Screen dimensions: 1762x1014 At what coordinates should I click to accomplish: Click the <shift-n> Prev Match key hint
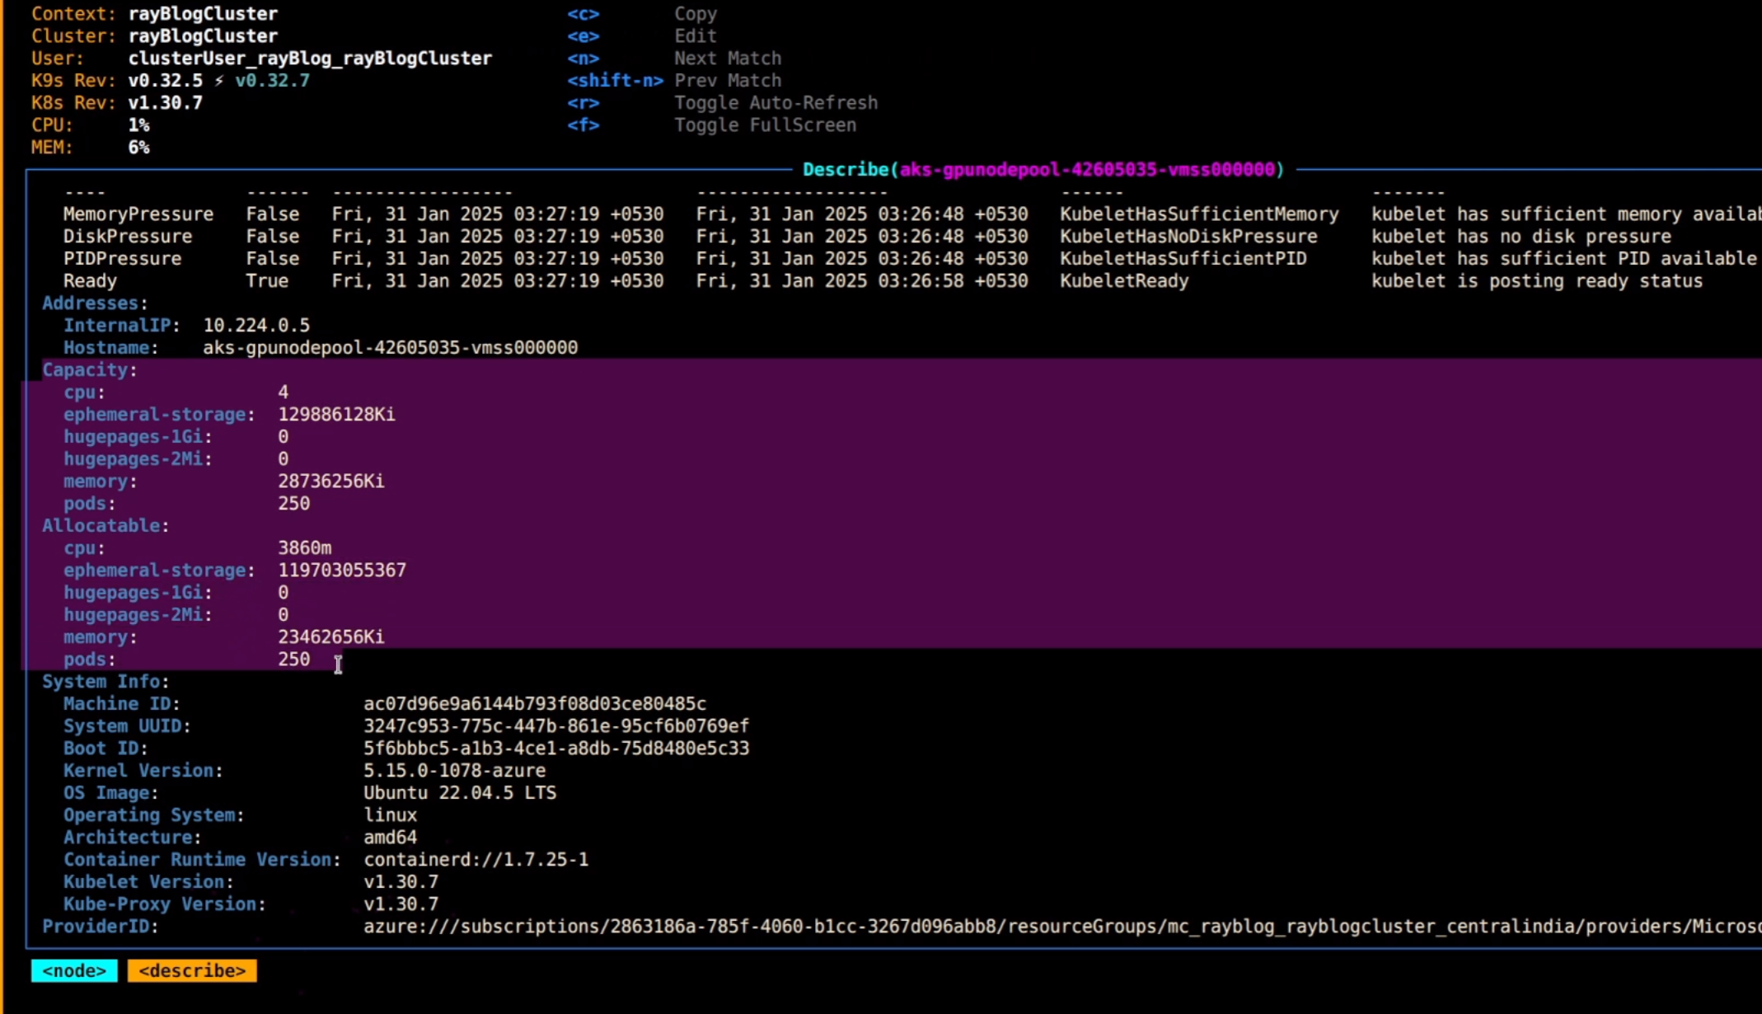tap(615, 81)
